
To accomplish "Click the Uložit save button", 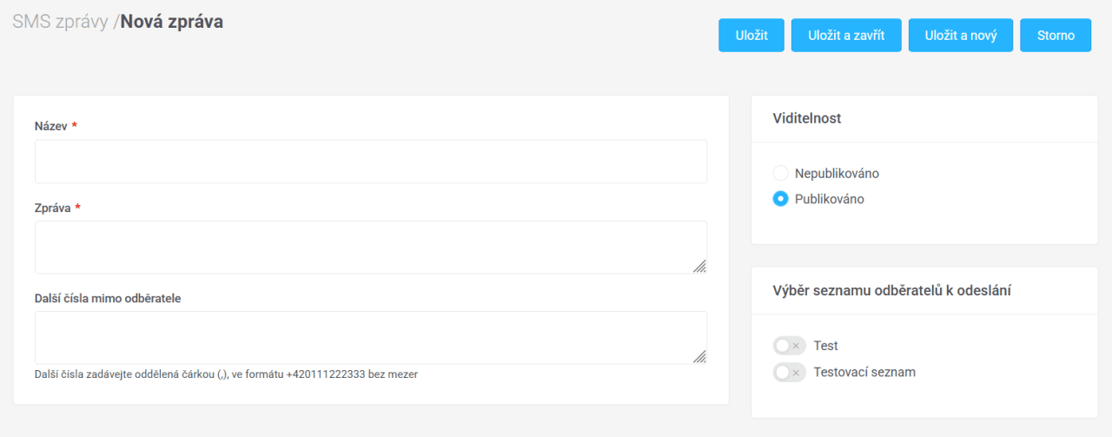I will coord(751,36).
